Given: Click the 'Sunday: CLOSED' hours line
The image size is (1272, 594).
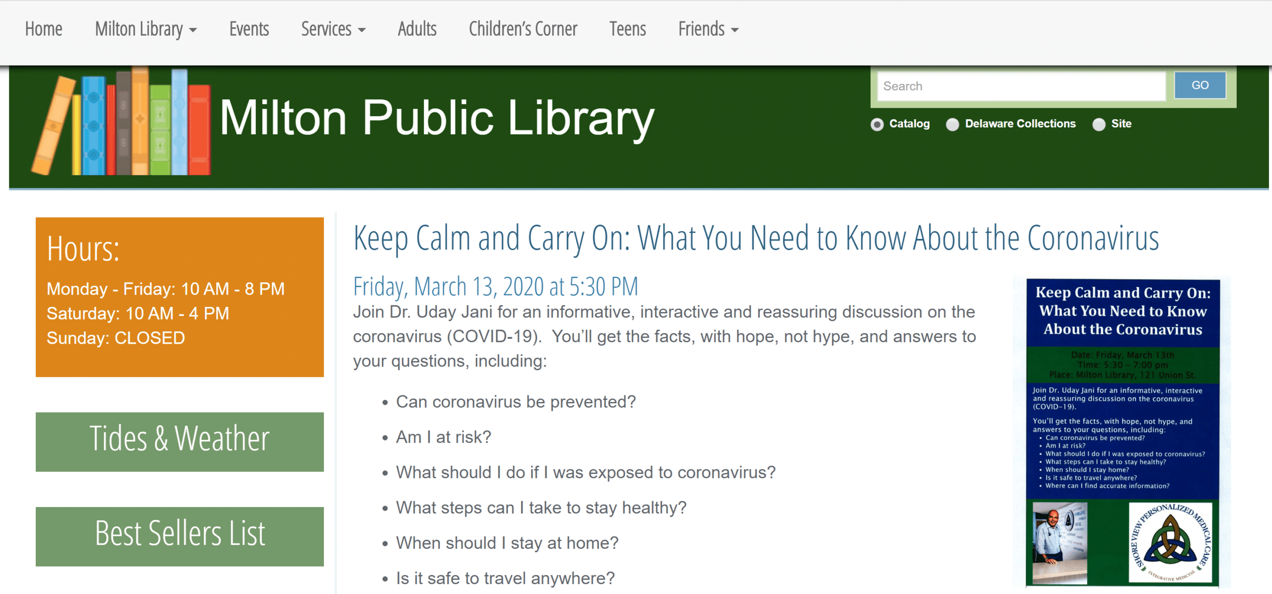Looking at the screenshot, I should pos(116,338).
